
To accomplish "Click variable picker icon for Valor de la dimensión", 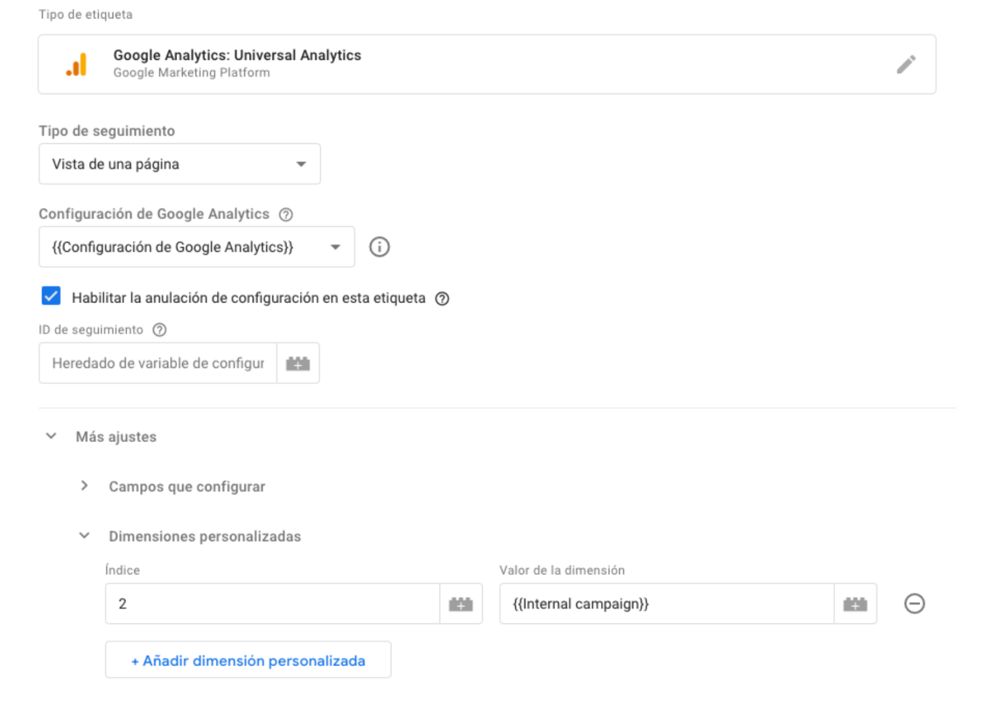I will pos(855,604).
